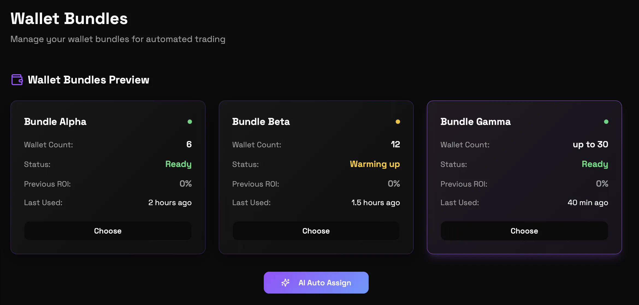The height and width of the screenshot is (305, 639).
Task: Click the Warming up status of Bundle Beta
Action: [x=375, y=164]
